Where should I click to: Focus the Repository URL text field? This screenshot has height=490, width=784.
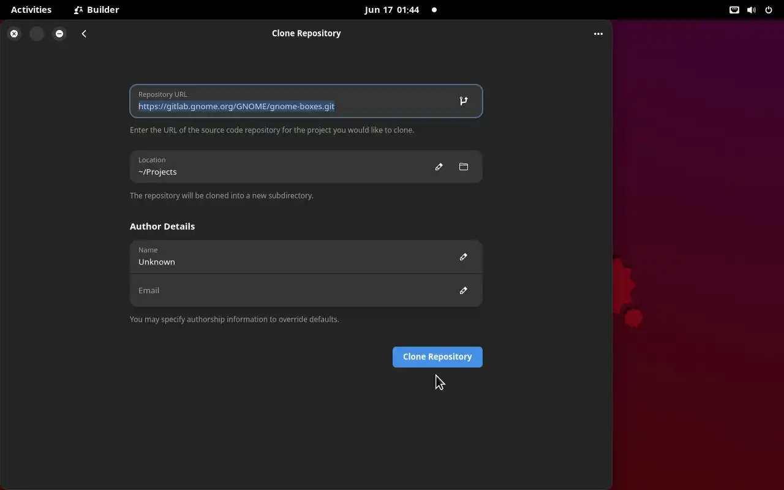coord(306,101)
